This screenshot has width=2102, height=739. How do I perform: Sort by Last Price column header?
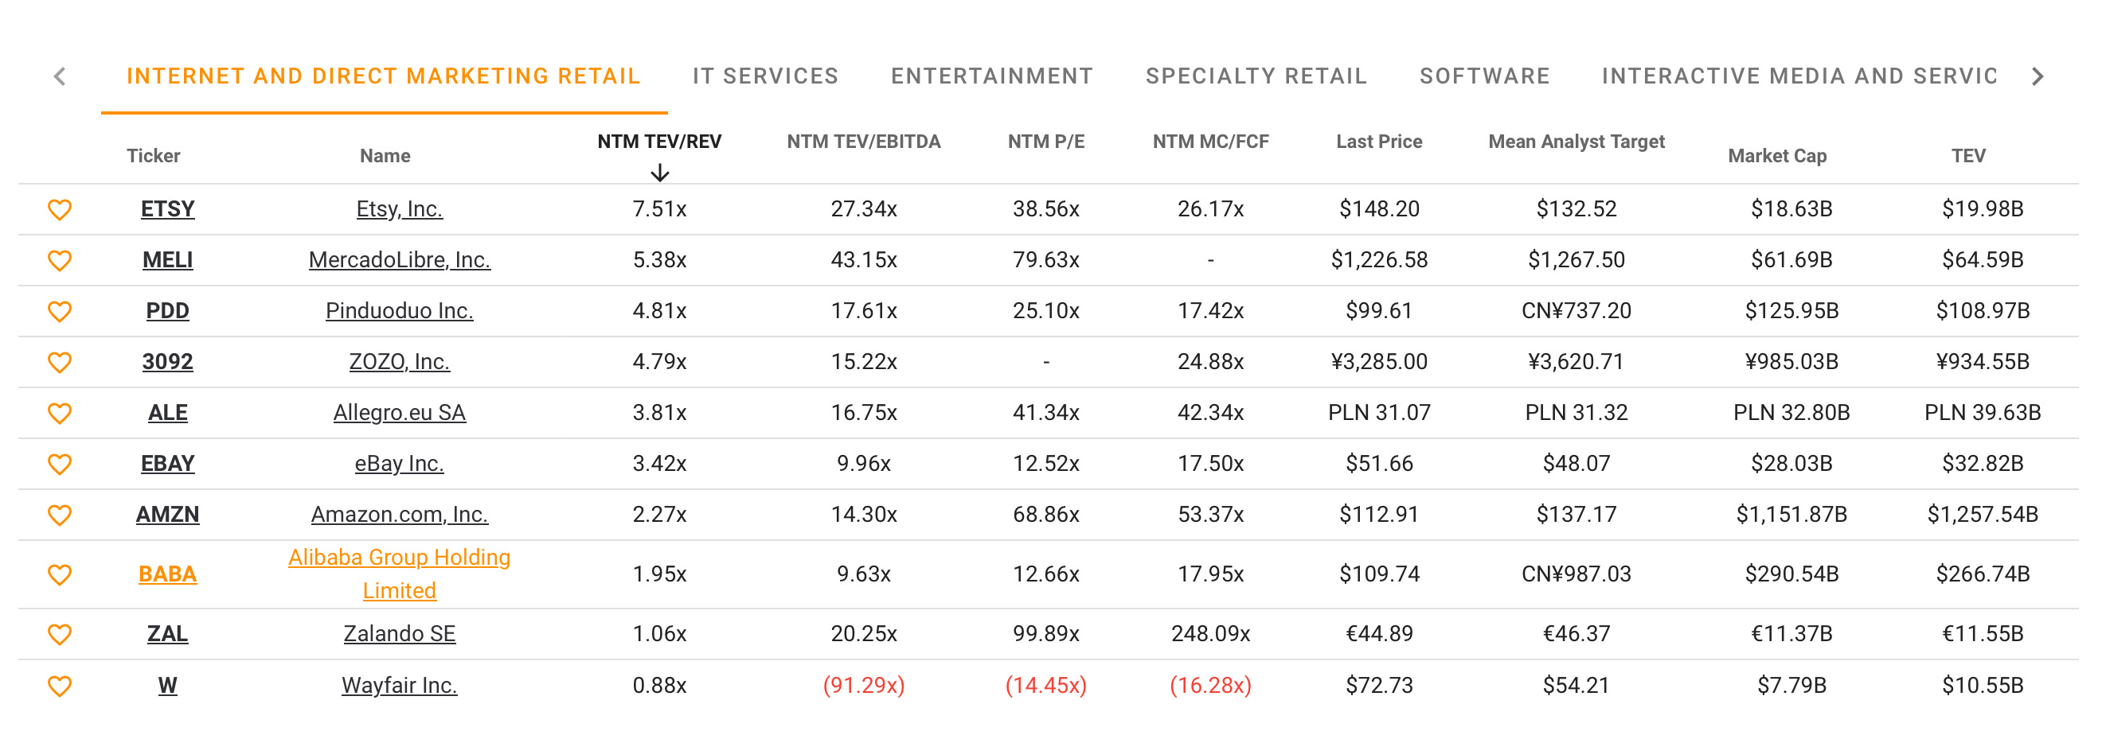click(1379, 142)
